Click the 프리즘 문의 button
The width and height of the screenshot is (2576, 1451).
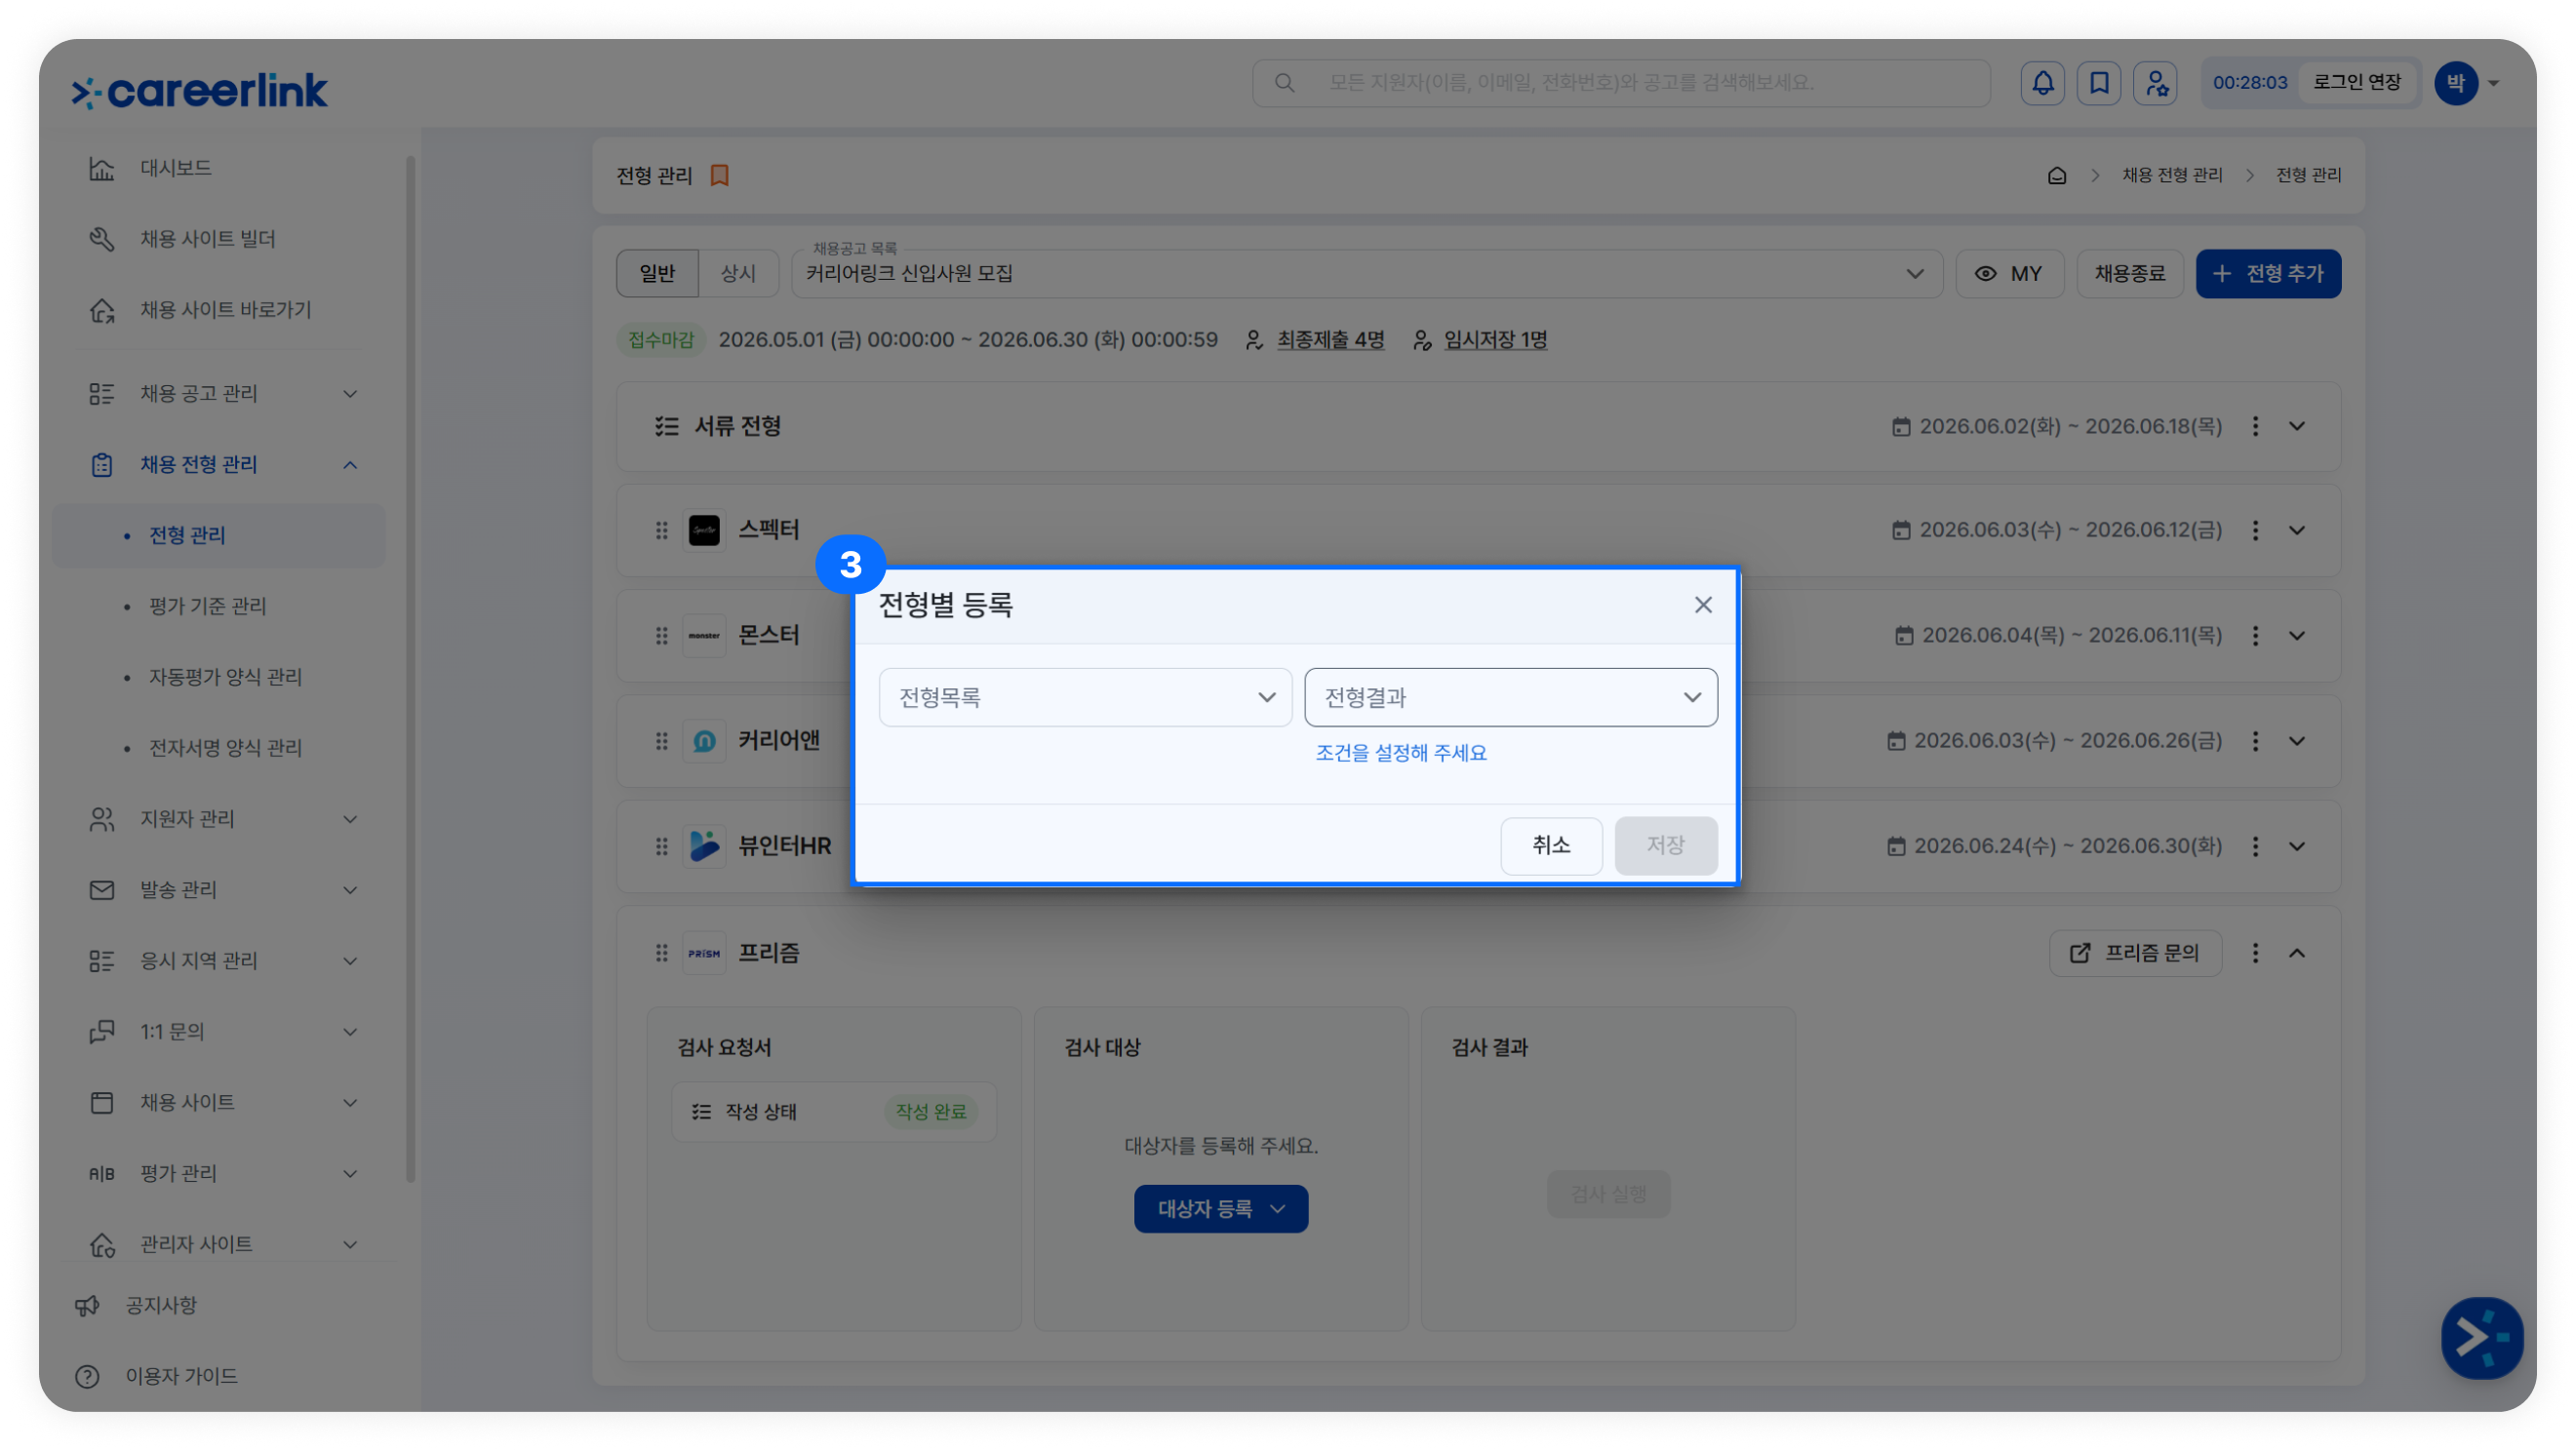coord(2135,953)
